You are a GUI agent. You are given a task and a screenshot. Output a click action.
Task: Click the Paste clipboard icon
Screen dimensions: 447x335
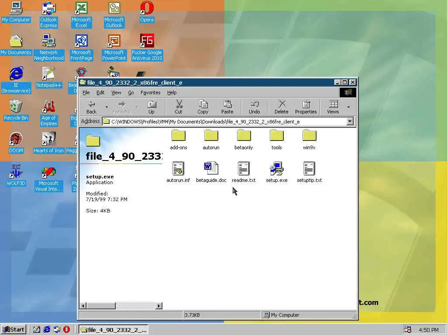pyautogui.click(x=227, y=104)
